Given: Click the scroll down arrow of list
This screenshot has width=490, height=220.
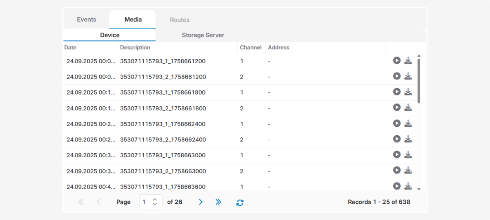Looking at the screenshot, I should 419,189.
